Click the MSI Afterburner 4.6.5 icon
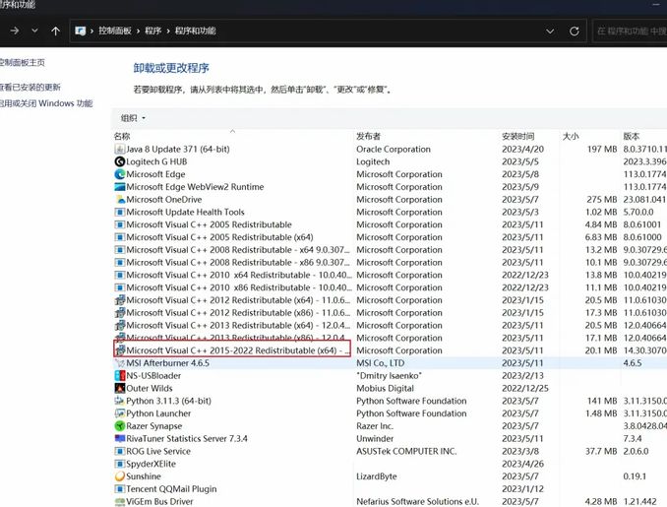This screenshot has height=507, width=667. (119, 363)
